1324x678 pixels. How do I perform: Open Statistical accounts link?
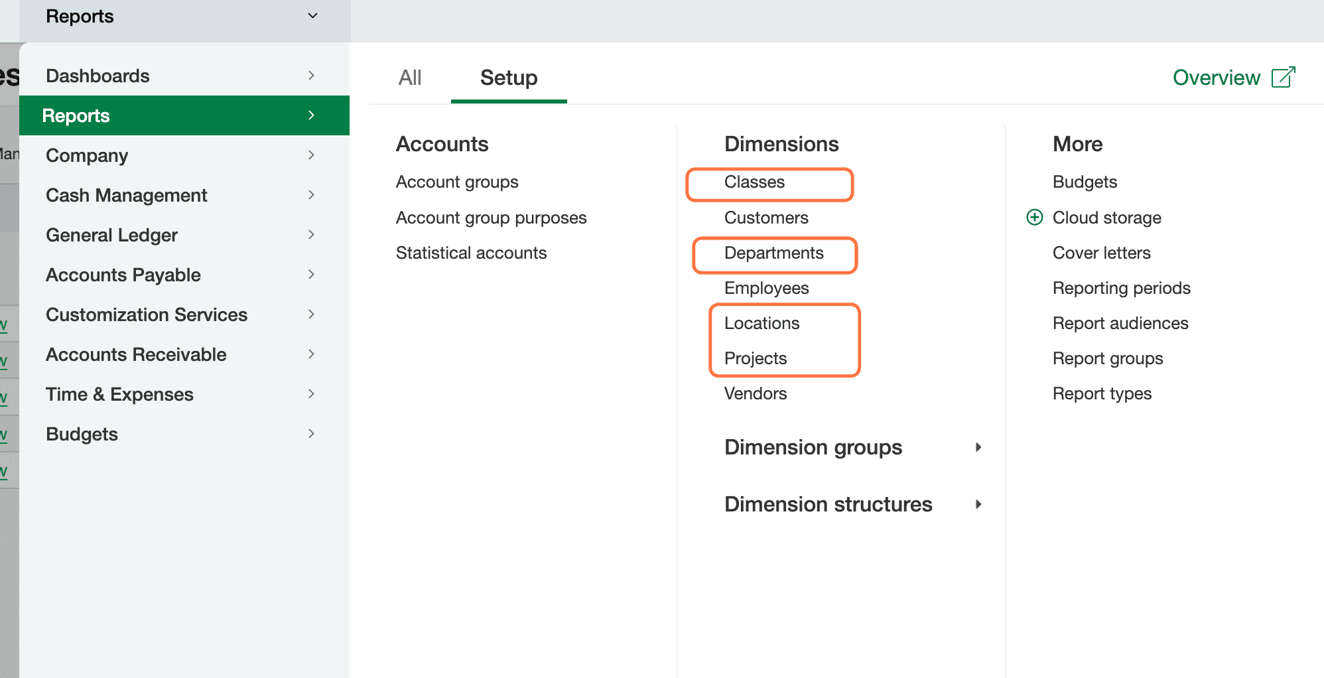471,253
